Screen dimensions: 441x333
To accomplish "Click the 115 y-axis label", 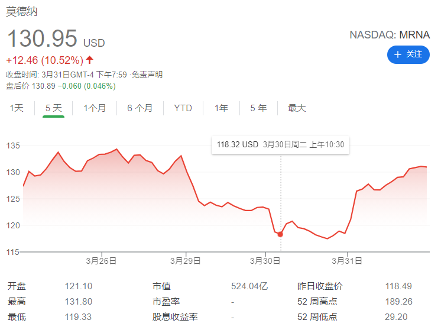I will [13, 252].
